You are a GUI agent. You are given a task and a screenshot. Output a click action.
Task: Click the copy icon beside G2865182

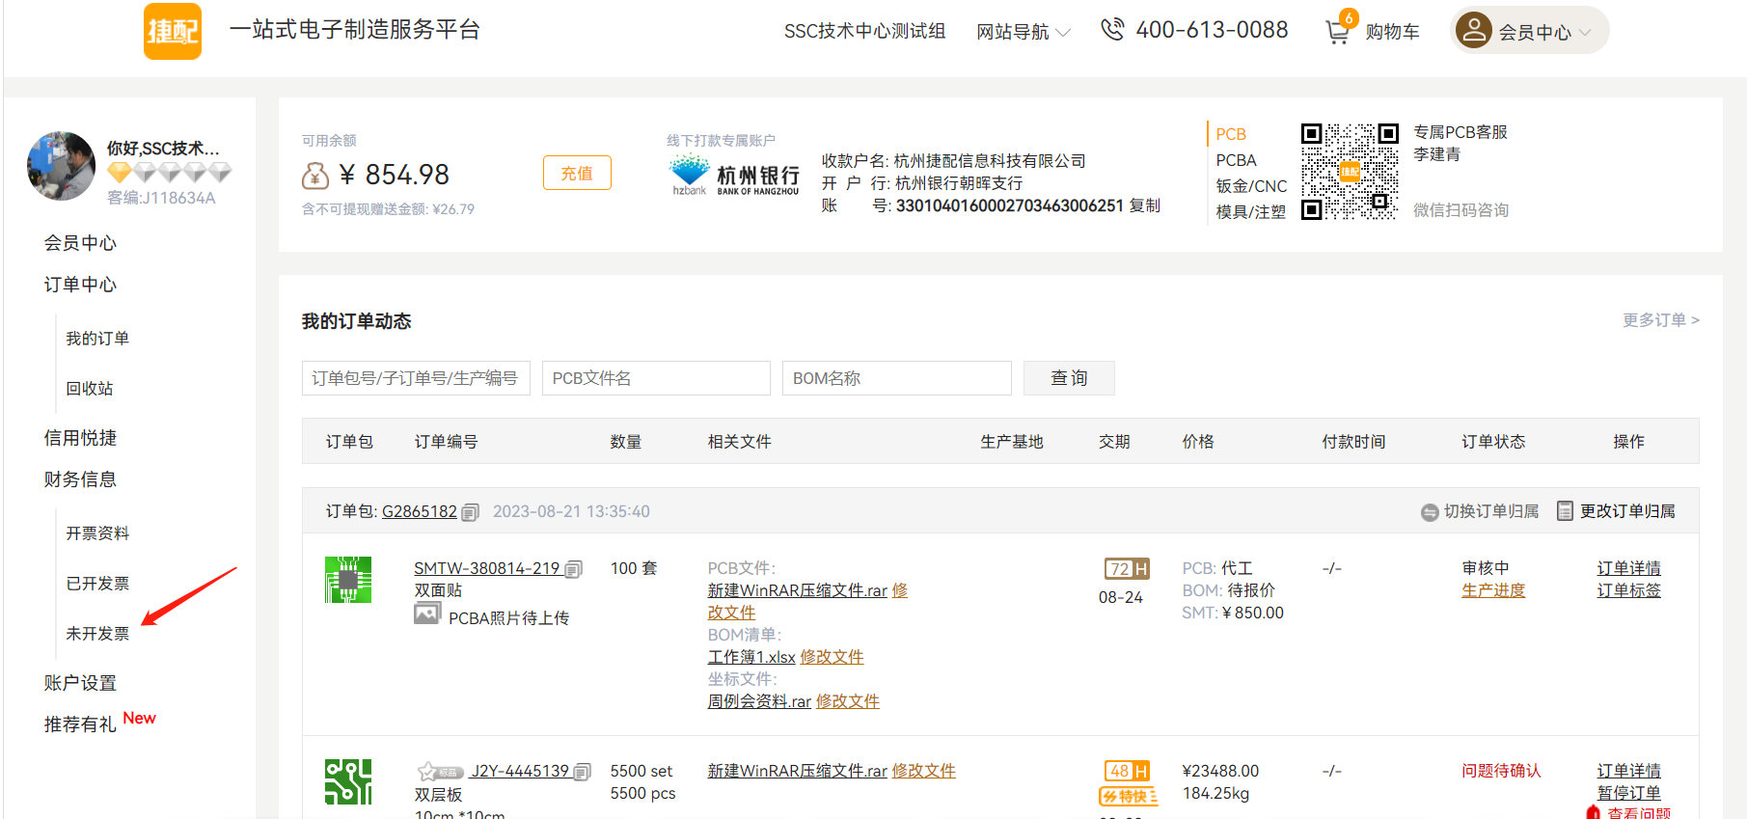tap(470, 512)
